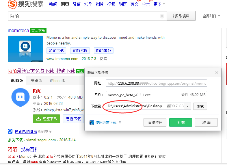227x165 pixels.
Task: Clear the search box with the X icon
Action: pyautogui.click(x=162, y=16)
